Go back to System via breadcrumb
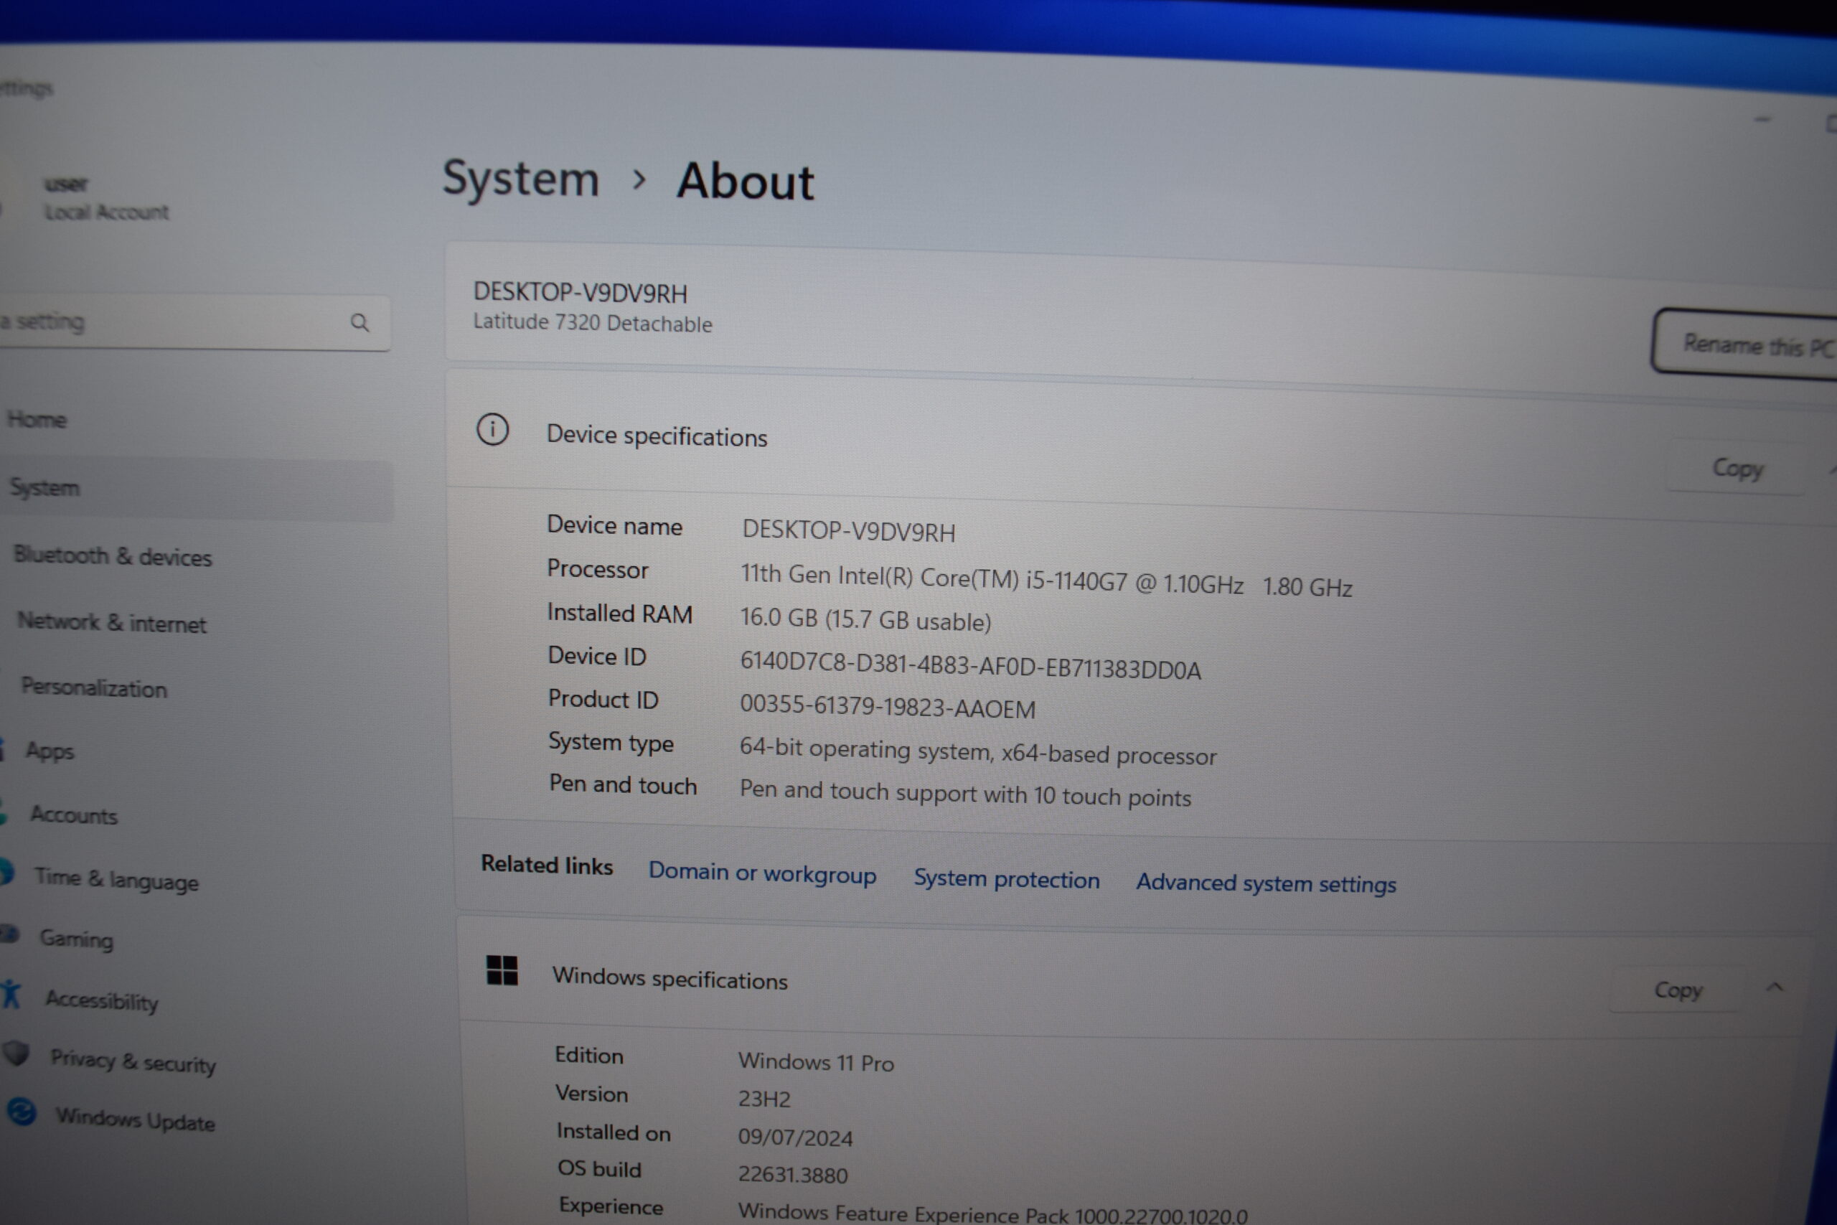Screen dimensions: 1837x1225 tap(521, 179)
